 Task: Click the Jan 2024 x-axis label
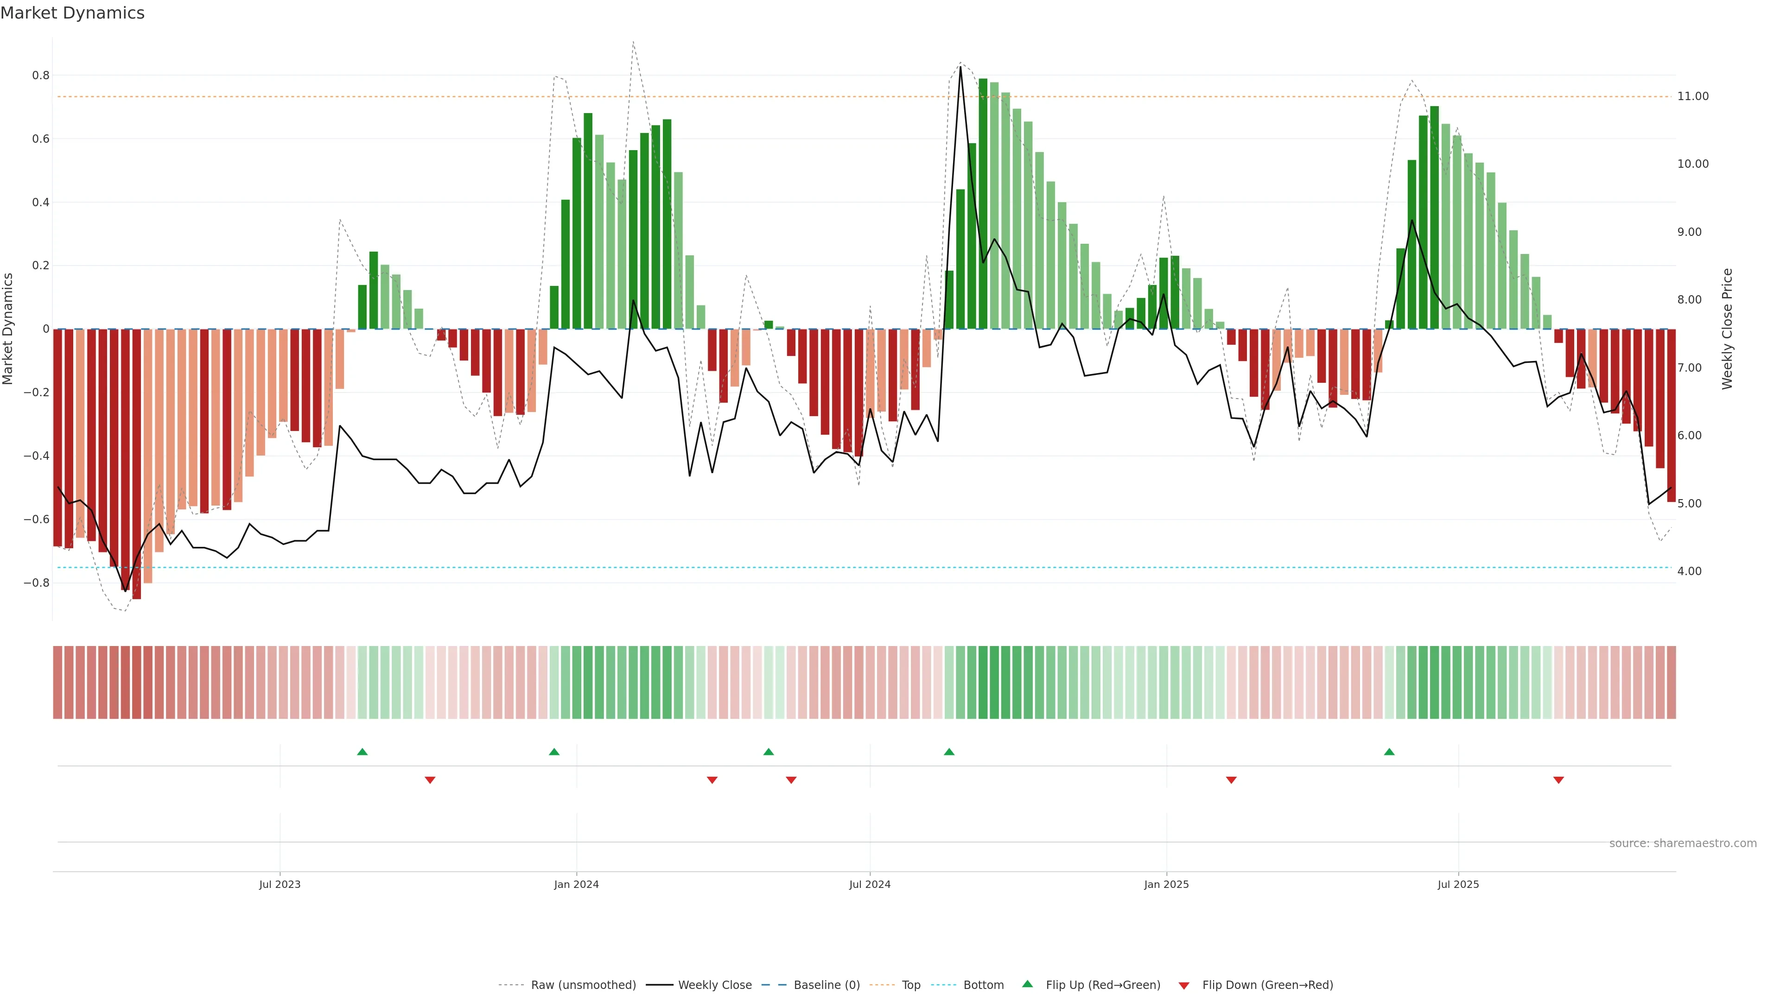[x=576, y=884]
